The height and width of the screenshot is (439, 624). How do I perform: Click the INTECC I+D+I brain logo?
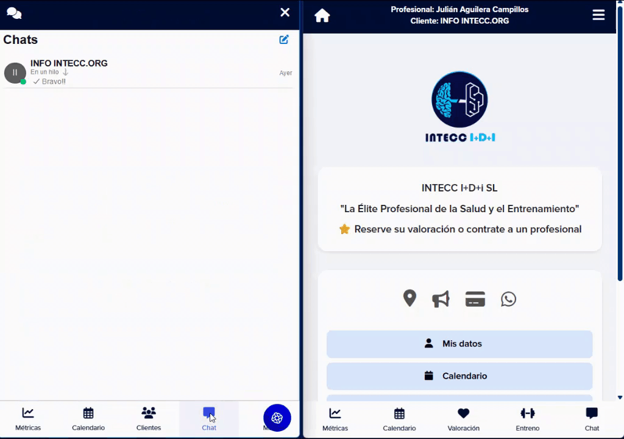point(459,107)
